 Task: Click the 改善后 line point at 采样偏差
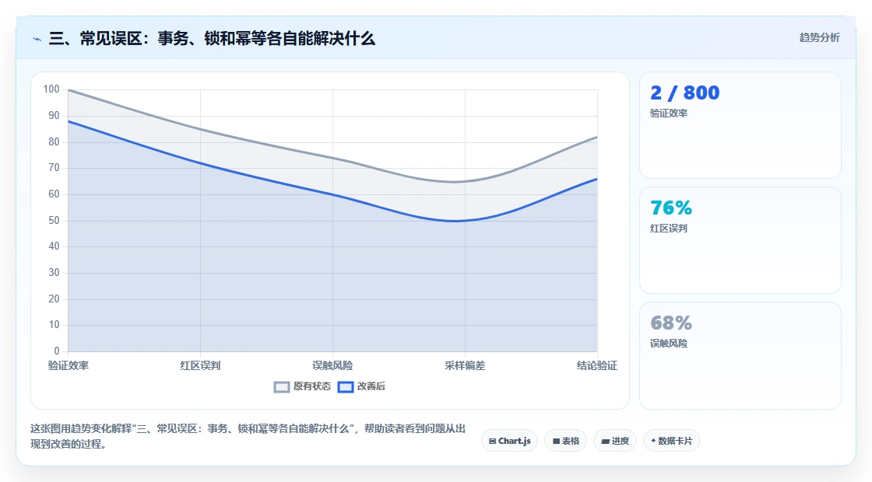pos(465,221)
